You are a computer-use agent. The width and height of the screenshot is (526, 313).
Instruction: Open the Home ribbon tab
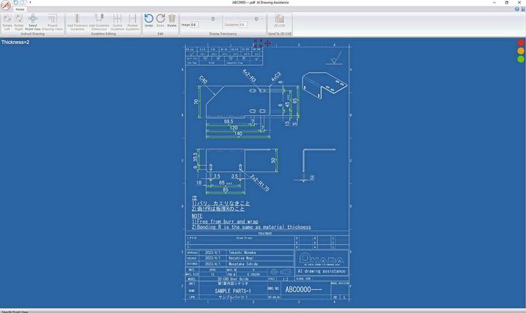click(20, 9)
